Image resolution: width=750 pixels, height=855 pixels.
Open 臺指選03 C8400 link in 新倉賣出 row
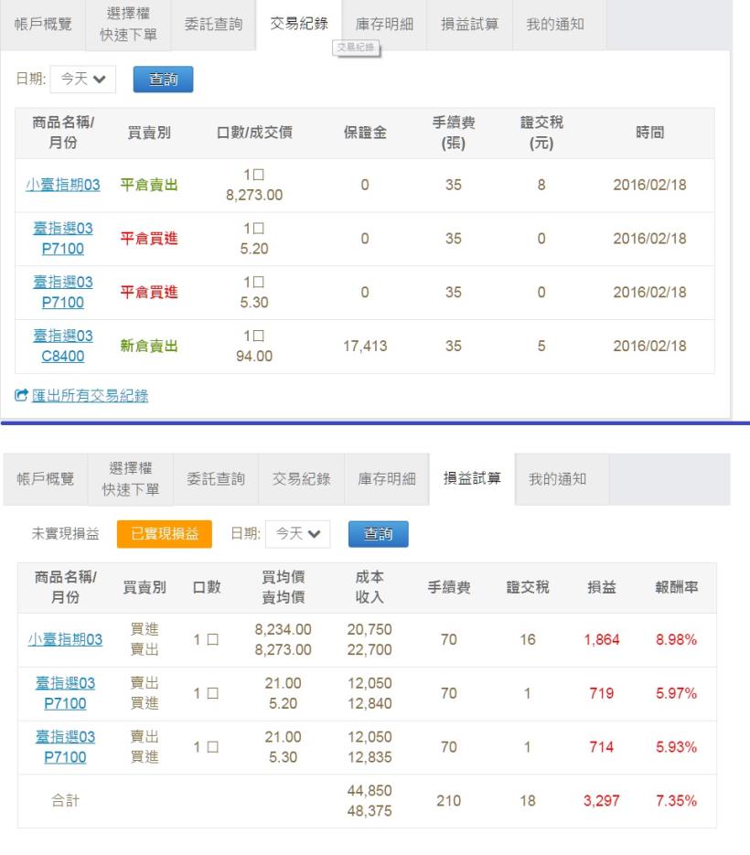(63, 347)
